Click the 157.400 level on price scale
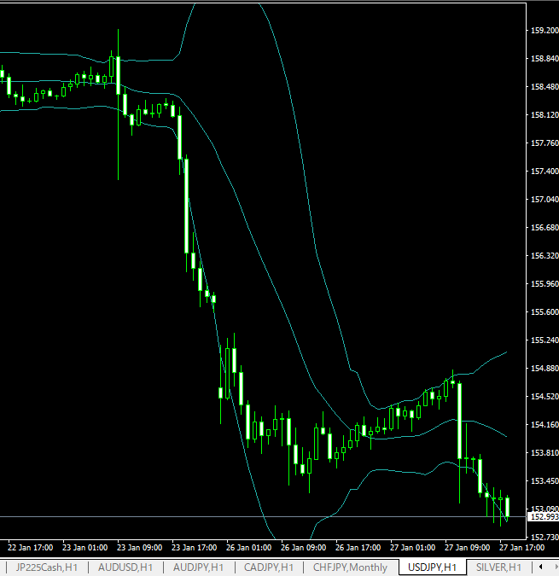559x576 pixels. (x=543, y=171)
